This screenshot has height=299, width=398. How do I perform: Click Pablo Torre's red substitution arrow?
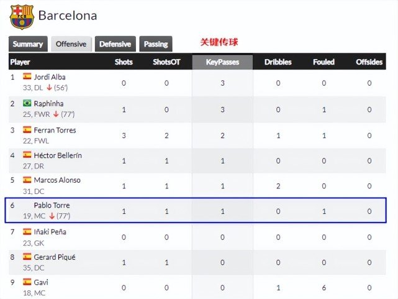point(52,216)
